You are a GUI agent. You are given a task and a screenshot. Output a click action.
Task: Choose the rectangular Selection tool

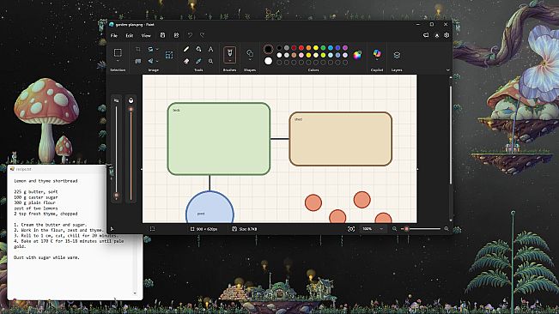coord(118,52)
